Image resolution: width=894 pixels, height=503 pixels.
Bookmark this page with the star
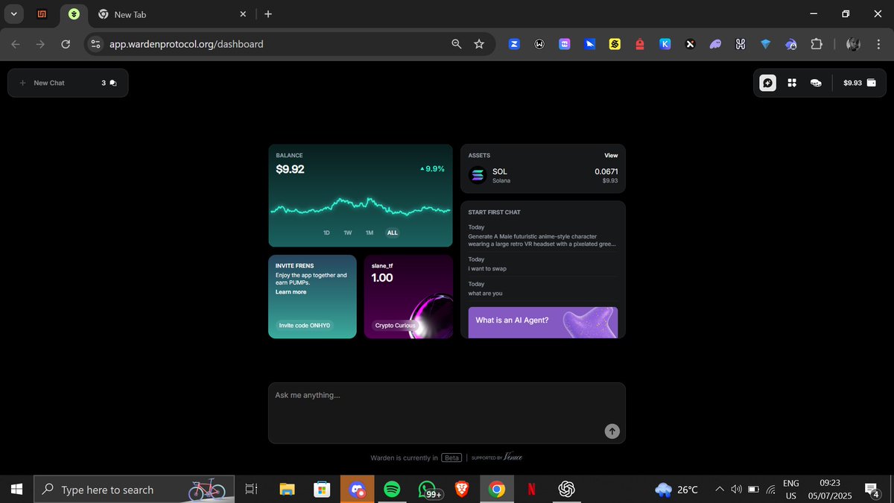[x=479, y=44]
